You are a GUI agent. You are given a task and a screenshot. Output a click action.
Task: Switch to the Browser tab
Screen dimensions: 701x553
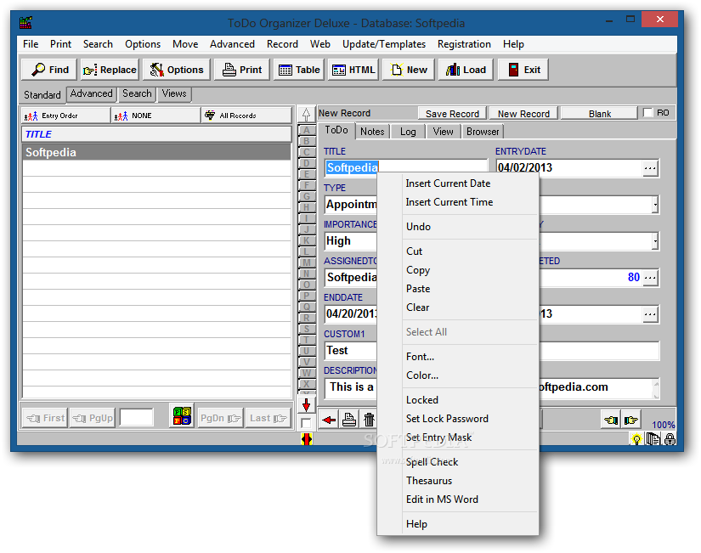tap(483, 132)
